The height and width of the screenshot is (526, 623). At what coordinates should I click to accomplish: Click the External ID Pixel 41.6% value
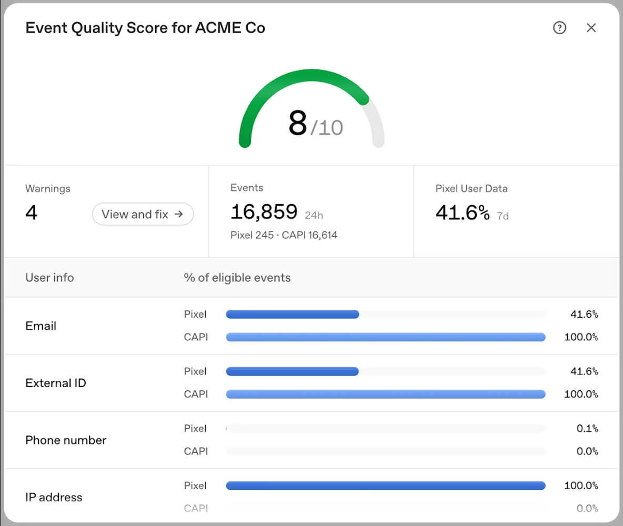pyautogui.click(x=584, y=371)
